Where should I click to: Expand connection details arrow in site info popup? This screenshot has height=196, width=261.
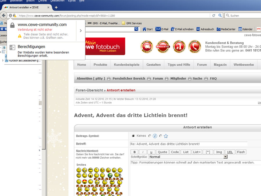click(81, 31)
